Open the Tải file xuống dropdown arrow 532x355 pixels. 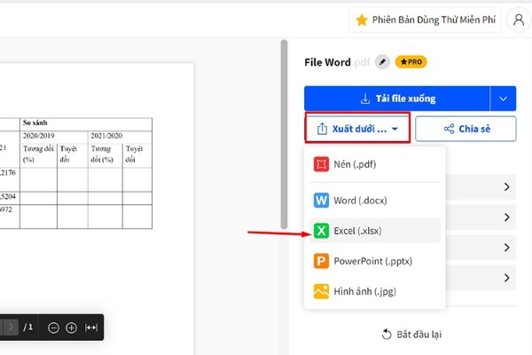pyautogui.click(x=503, y=99)
